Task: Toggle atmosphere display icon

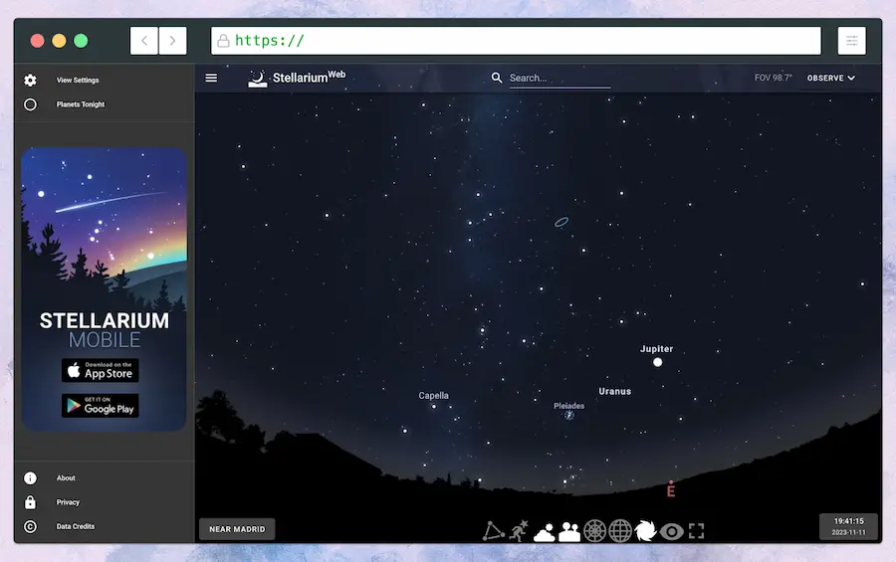Action: click(x=545, y=531)
